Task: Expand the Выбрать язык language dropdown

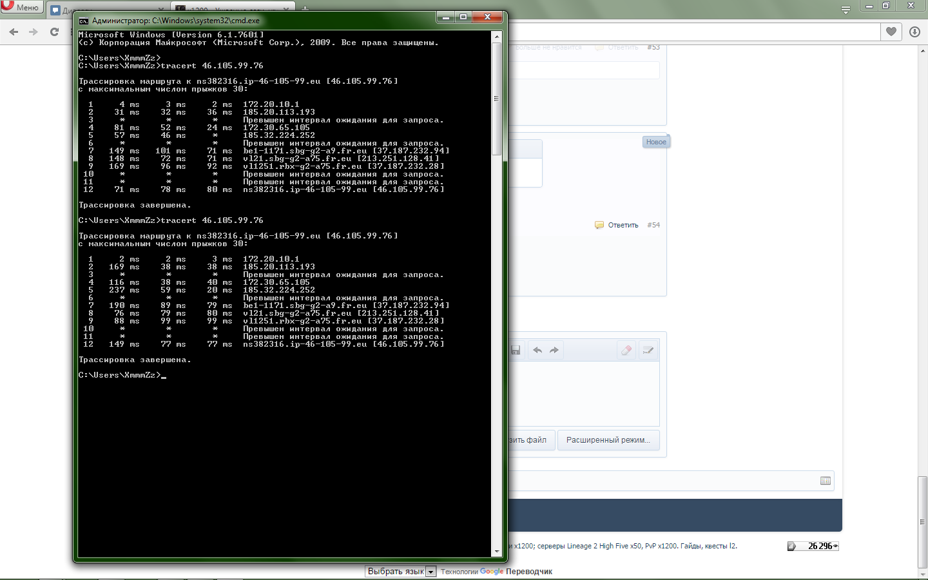Action: [x=430, y=572]
